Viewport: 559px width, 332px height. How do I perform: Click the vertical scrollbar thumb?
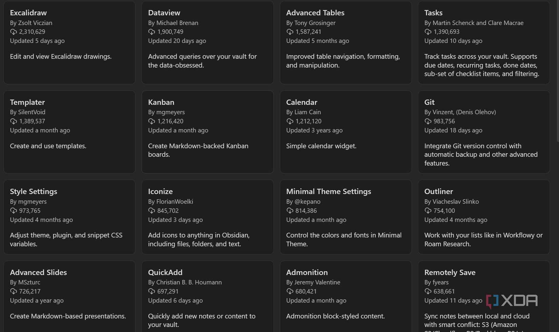[558, 71]
